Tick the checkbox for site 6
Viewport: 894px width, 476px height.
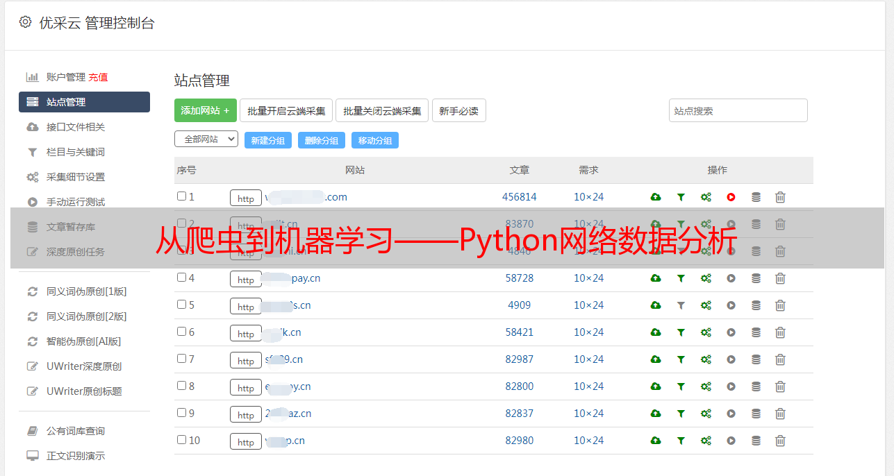pyautogui.click(x=181, y=332)
